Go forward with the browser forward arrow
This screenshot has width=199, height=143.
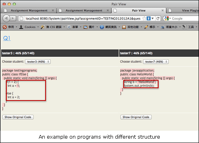click(x=13, y=18)
